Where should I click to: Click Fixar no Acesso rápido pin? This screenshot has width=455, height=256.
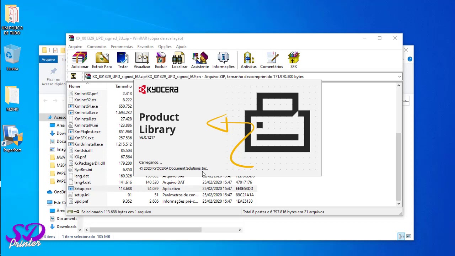(54, 76)
